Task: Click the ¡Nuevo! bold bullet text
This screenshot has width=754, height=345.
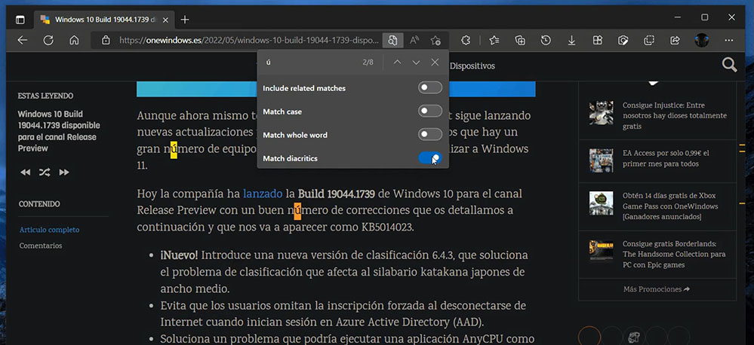Action: [179, 255]
